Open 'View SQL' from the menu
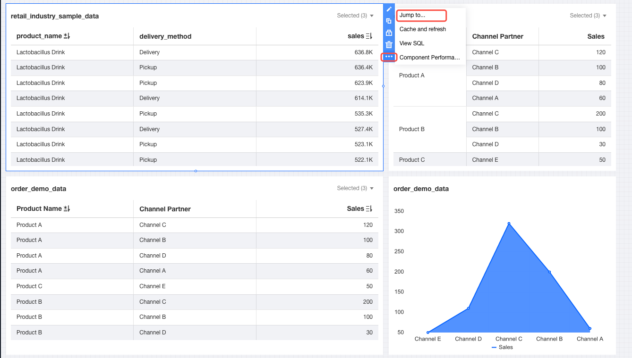This screenshot has height=358, width=632. (x=412, y=43)
